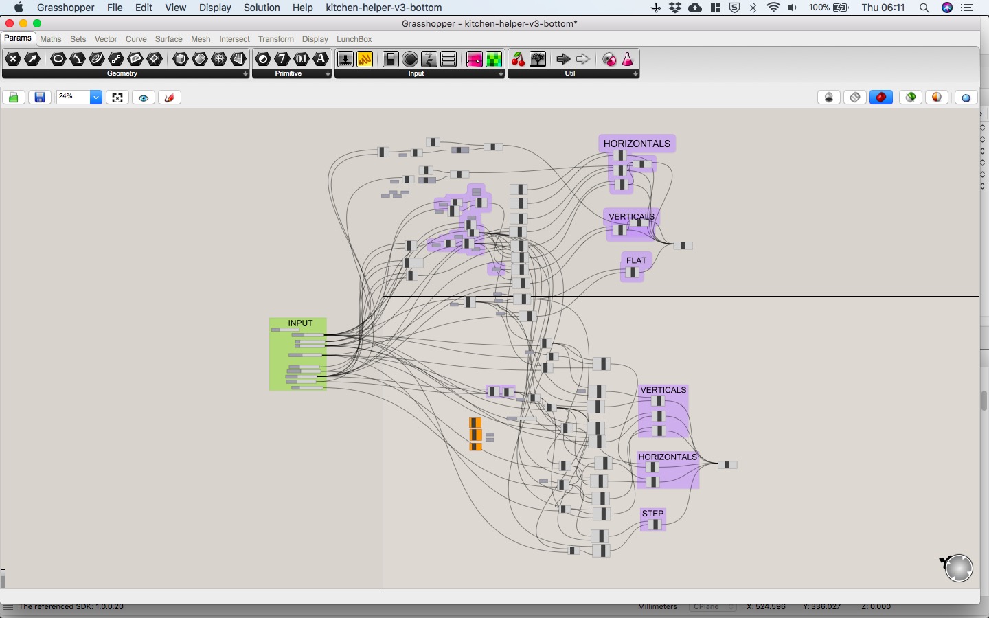Viewport: 989px width, 618px height.
Task: Pick the Text primitive icon showing A
Action: click(x=321, y=59)
